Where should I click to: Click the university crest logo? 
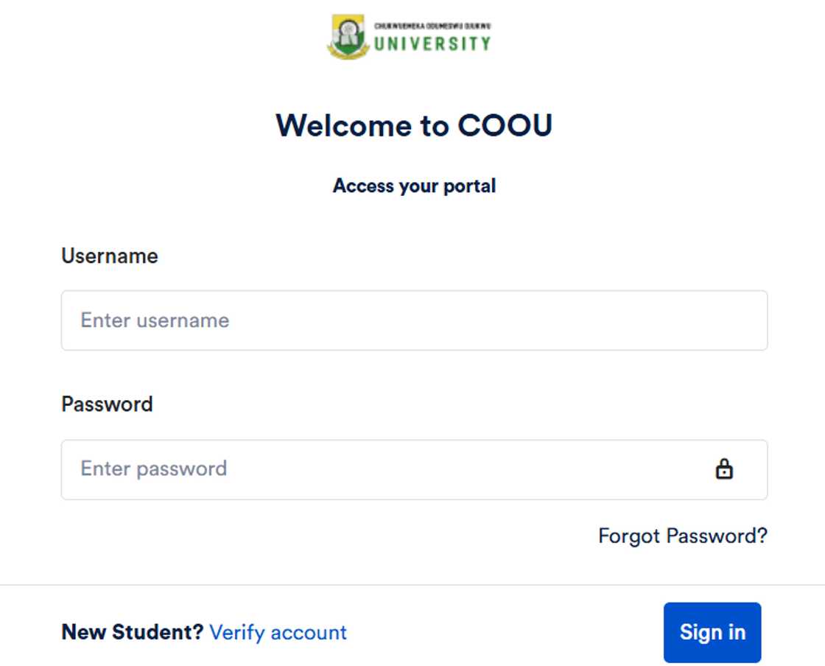[x=348, y=37]
